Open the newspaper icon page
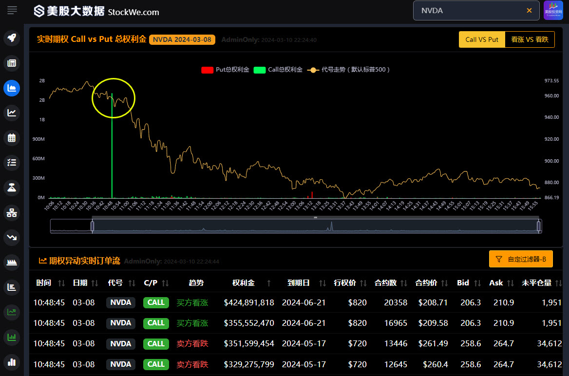This screenshot has width=569, height=376. coord(12,63)
